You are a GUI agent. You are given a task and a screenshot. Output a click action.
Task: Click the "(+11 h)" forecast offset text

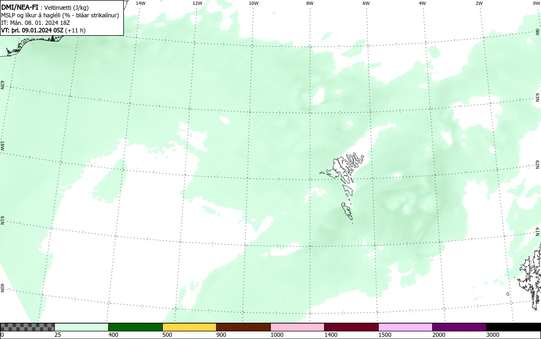pos(75,30)
